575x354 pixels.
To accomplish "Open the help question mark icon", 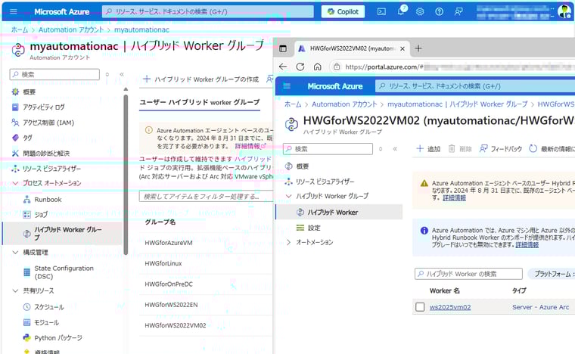I will tap(439, 12).
